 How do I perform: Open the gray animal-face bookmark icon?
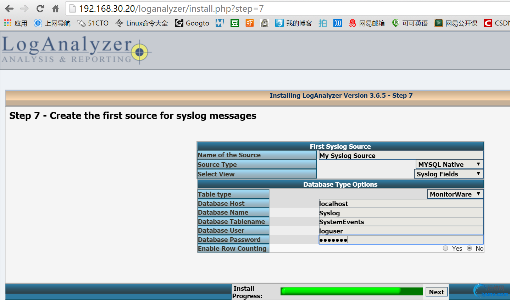click(x=265, y=23)
